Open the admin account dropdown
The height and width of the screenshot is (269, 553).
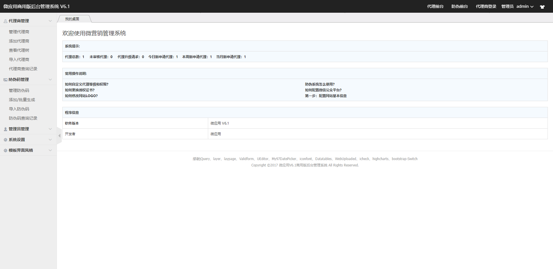click(525, 6)
